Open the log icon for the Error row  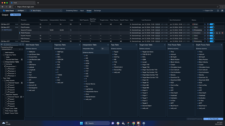click(x=207, y=24)
